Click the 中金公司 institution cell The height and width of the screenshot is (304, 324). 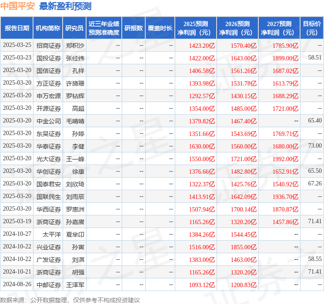tap(49, 121)
